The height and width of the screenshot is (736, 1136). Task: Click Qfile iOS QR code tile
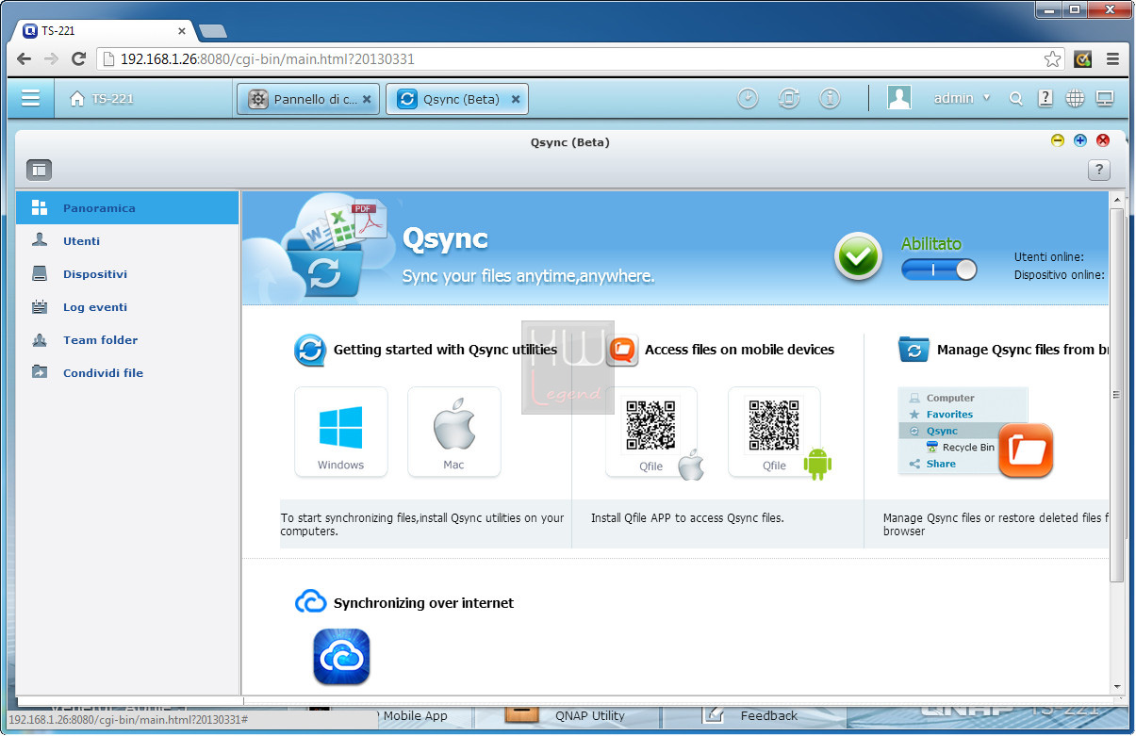(651, 432)
